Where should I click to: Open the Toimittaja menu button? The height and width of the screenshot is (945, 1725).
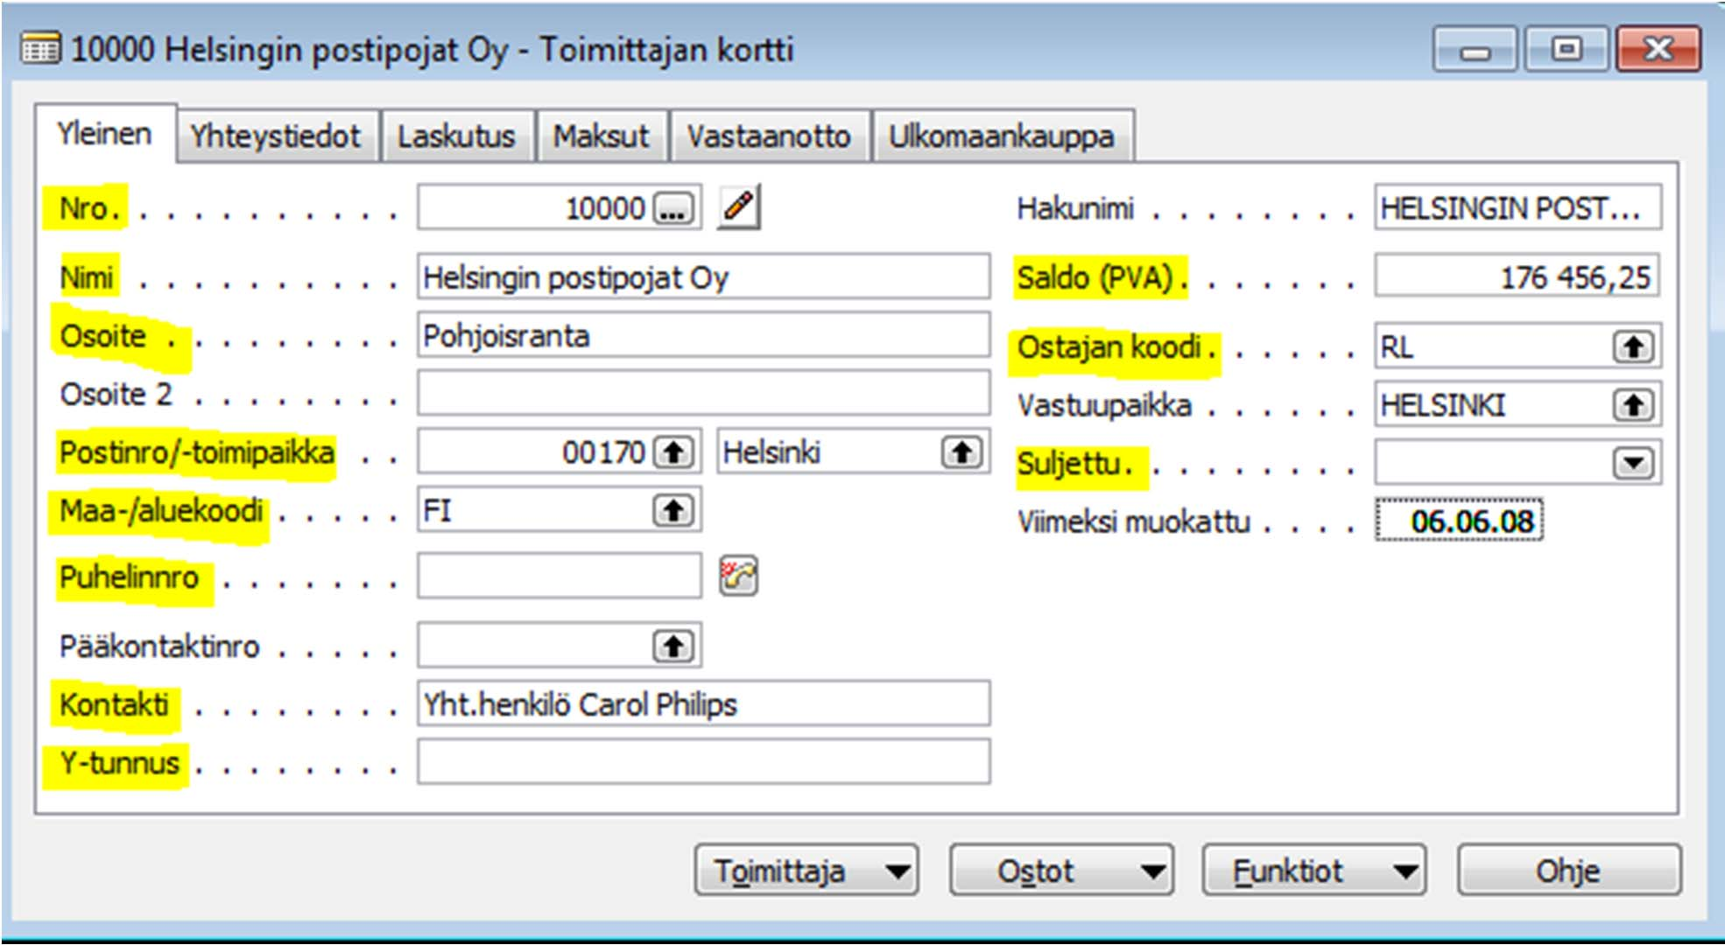point(806,870)
